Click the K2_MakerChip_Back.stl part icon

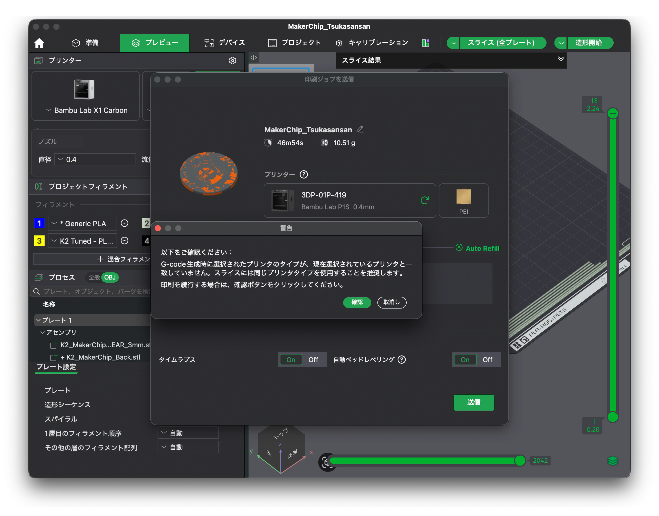pyautogui.click(x=54, y=357)
